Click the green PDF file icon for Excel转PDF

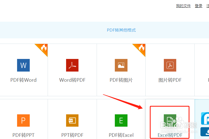point(170,120)
